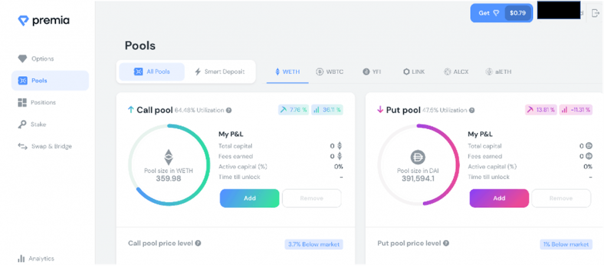This screenshot has height=266, width=604.
Task: Add liquidity to the Call pool
Action: [250, 198]
